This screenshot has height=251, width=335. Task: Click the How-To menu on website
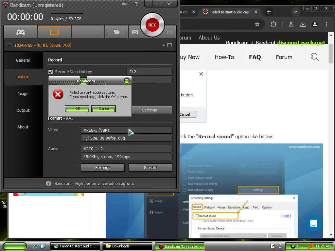(x=224, y=57)
